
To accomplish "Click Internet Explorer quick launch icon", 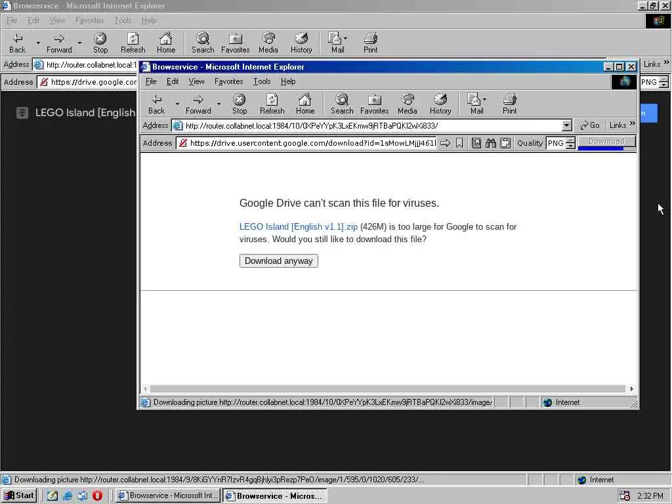I will click(68, 496).
